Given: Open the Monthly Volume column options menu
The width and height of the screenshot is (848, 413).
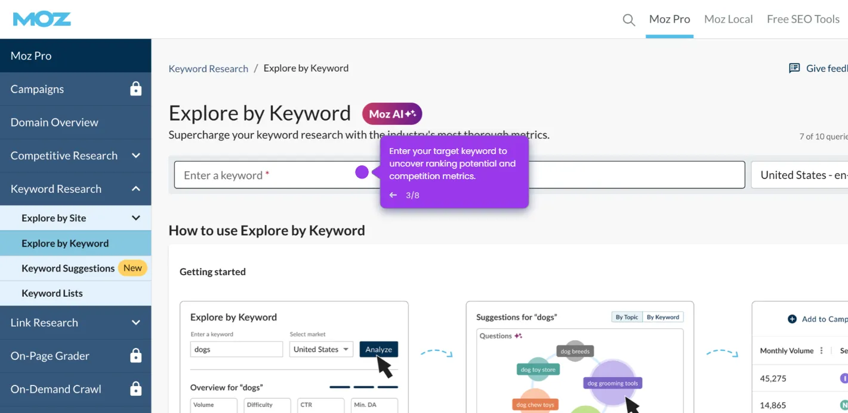Looking at the screenshot, I should tap(822, 351).
